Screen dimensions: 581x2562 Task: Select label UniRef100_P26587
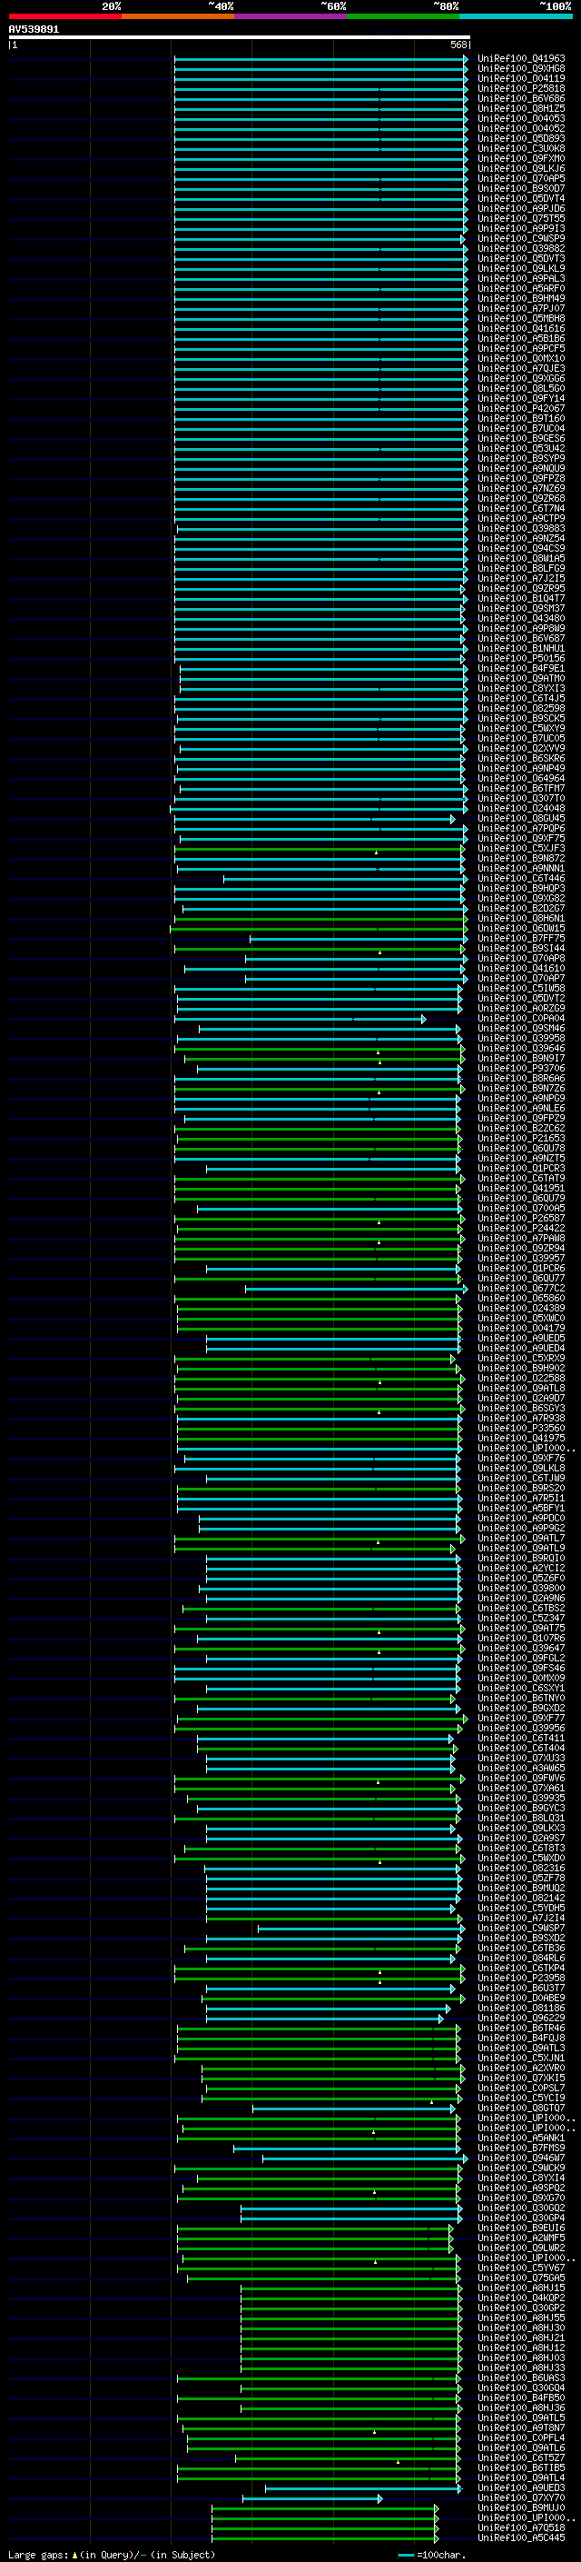(521, 1219)
